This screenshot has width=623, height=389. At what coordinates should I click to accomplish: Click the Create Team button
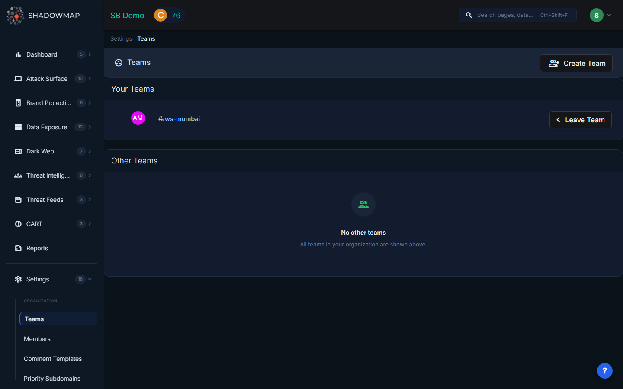pos(576,63)
